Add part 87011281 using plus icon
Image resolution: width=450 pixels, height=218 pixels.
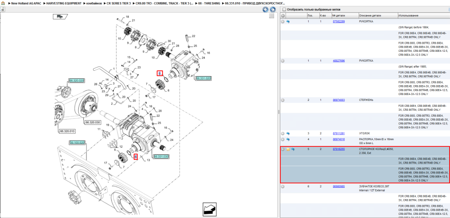(x=283, y=134)
